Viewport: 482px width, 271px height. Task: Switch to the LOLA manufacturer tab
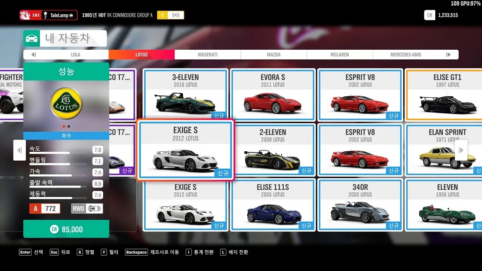tap(76, 55)
